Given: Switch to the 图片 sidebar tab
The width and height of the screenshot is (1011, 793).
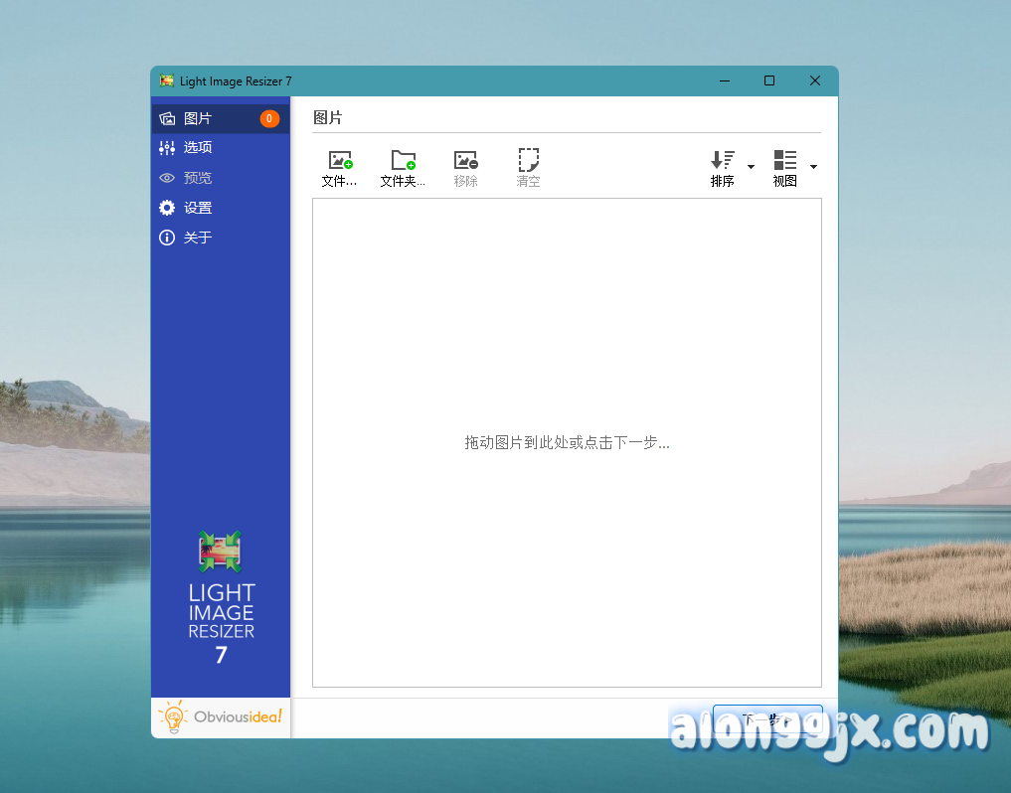Looking at the screenshot, I should click(198, 118).
